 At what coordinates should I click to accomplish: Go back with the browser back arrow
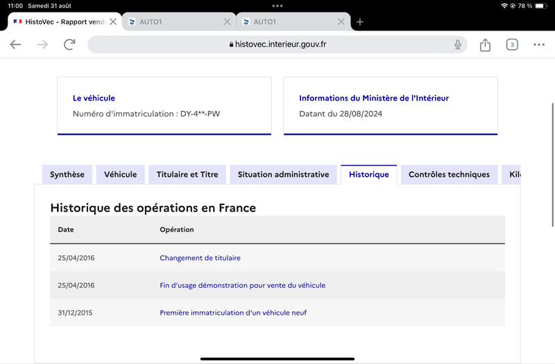point(15,44)
